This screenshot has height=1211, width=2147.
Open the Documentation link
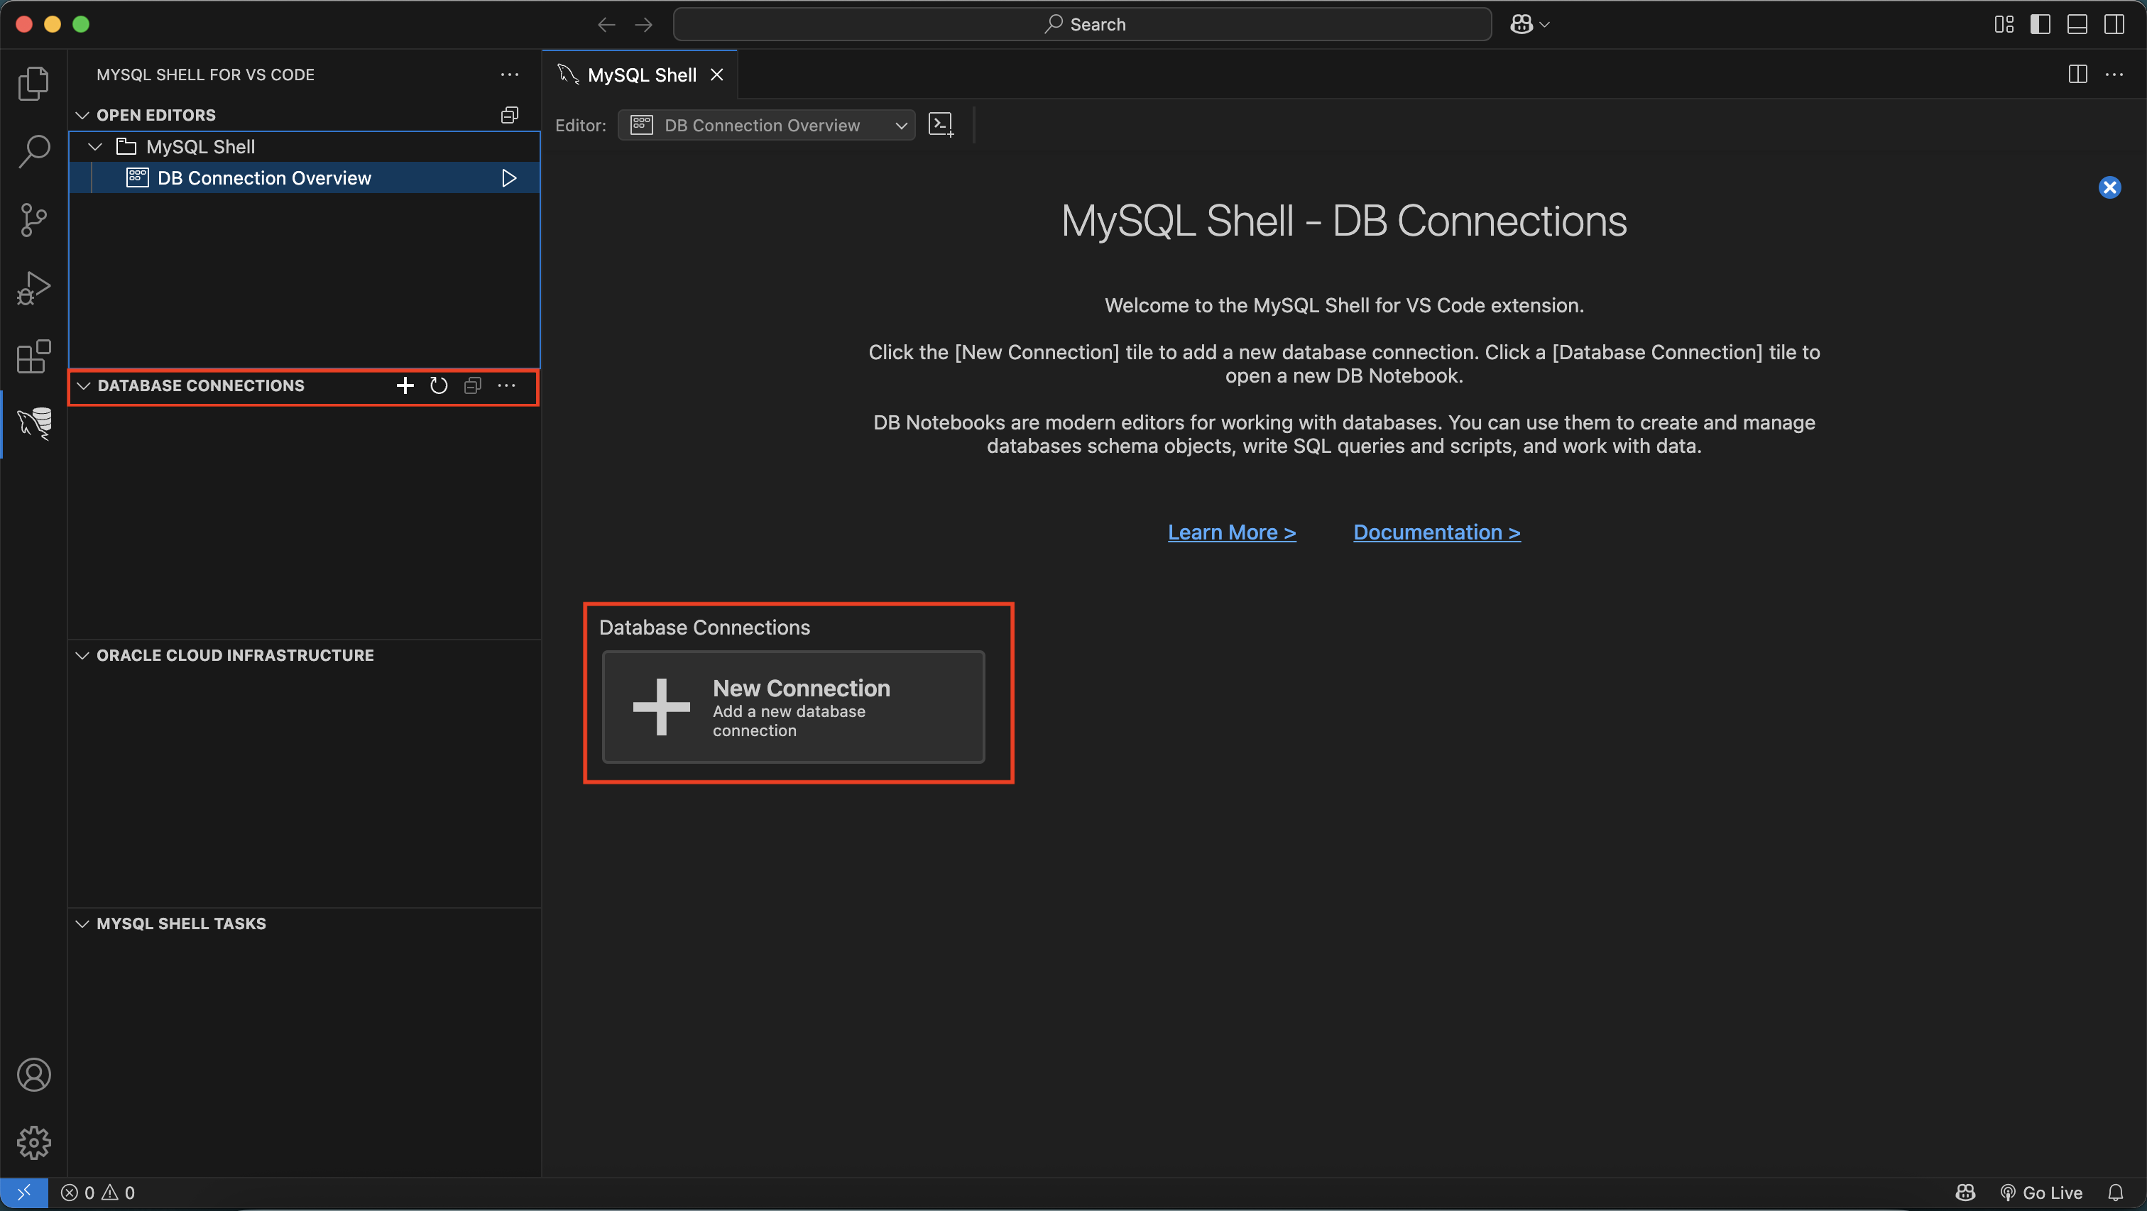(x=1436, y=532)
